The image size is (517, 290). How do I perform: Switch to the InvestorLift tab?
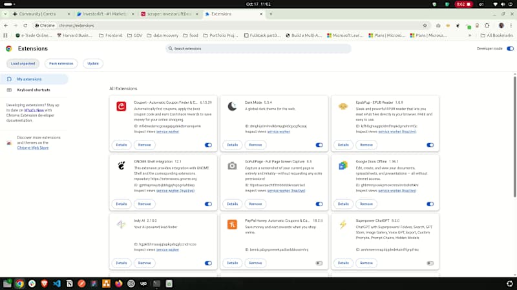point(105,14)
